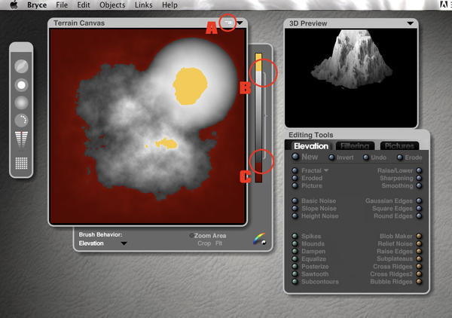Screen dimensions: 452x318
Task: Click the Crop option
Action: pyautogui.click(x=204, y=243)
